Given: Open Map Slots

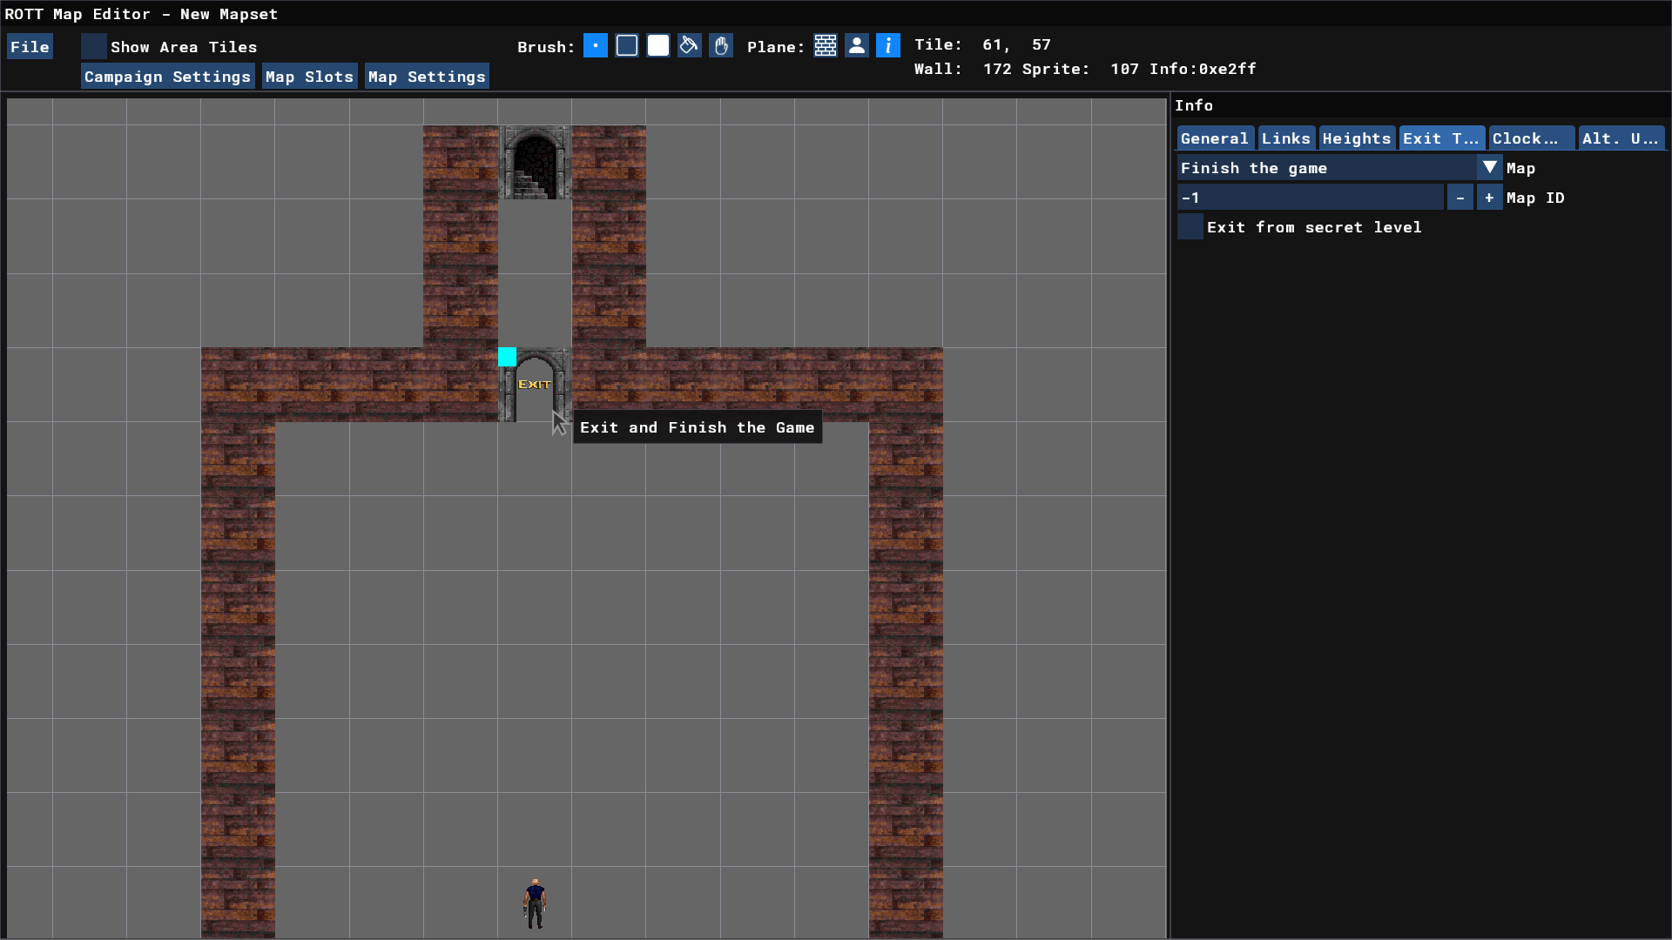Looking at the screenshot, I should pos(309,77).
